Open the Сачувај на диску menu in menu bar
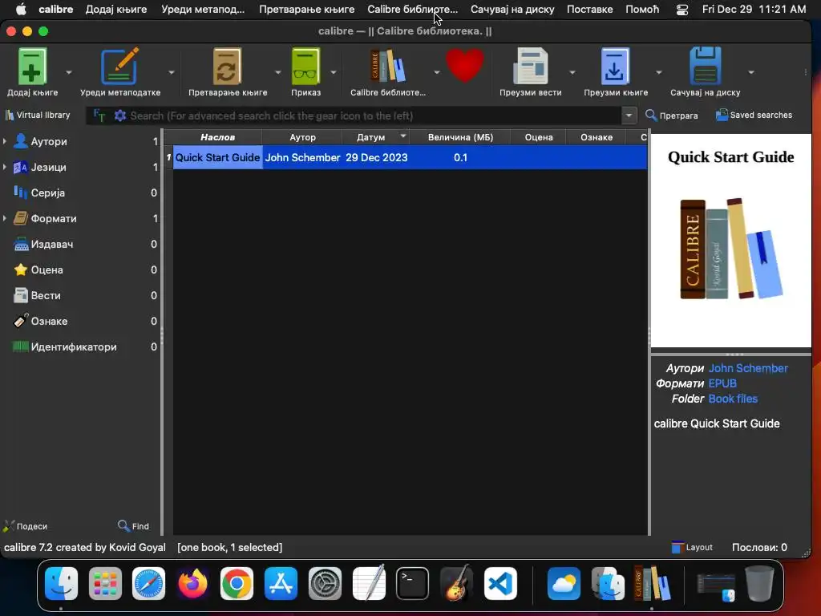This screenshot has height=616, width=821. (x=512, y=9)
